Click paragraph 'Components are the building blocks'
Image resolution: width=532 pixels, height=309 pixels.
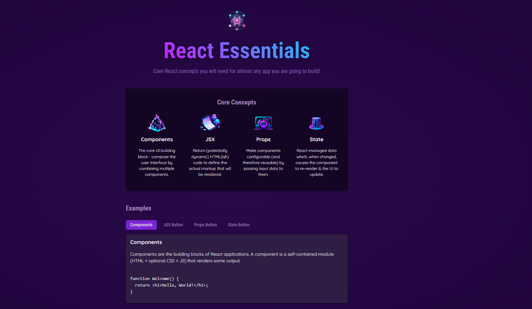tap(232, 257)
